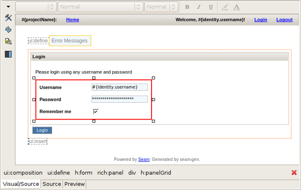
Task: Click the 'Please login using any username' text
Action: [84, 72]
